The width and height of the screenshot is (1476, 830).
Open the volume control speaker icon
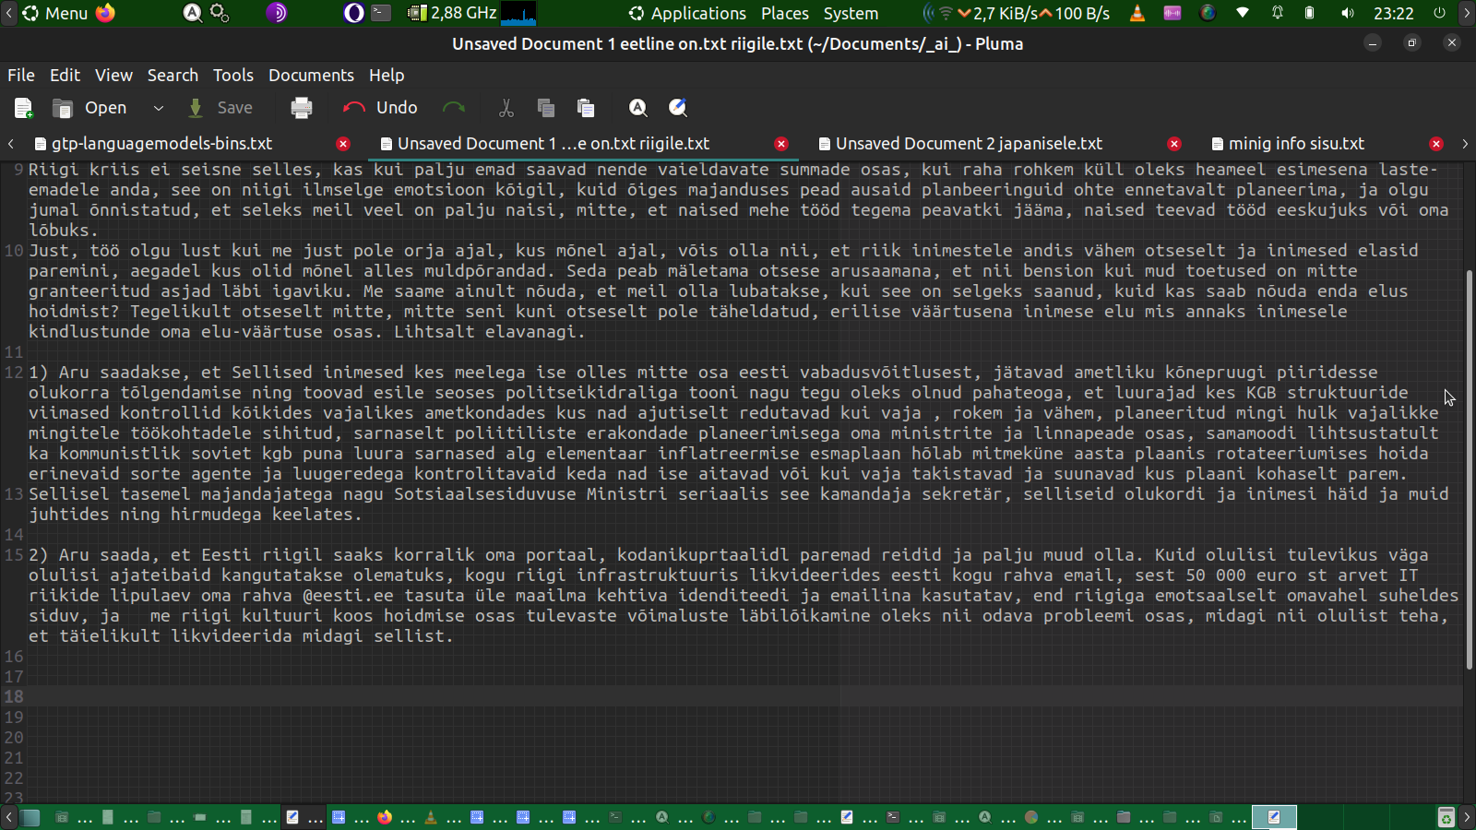(x=1348, y=13)
